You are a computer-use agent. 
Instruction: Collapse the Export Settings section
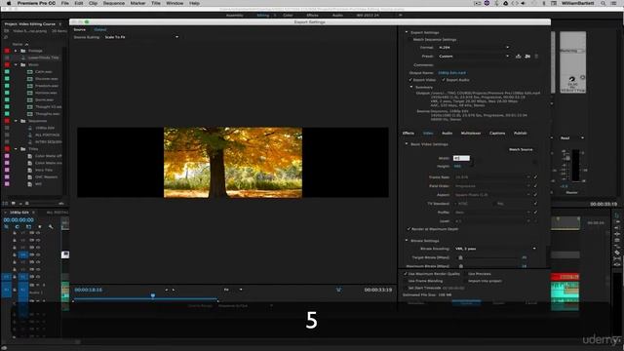click(x=407, y=32)
